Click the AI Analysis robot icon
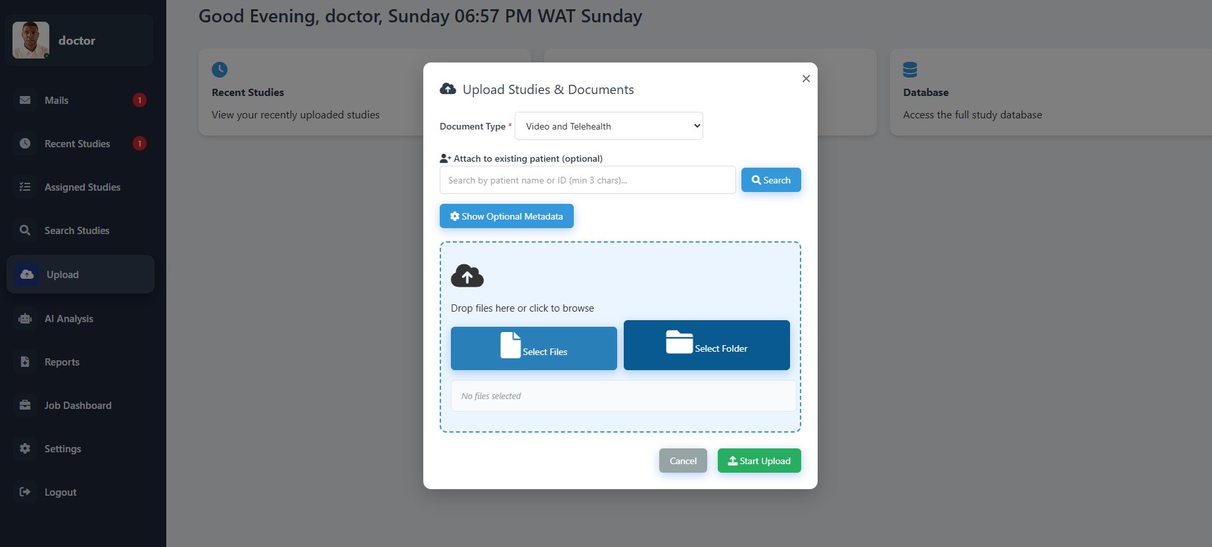 [25, 318]
